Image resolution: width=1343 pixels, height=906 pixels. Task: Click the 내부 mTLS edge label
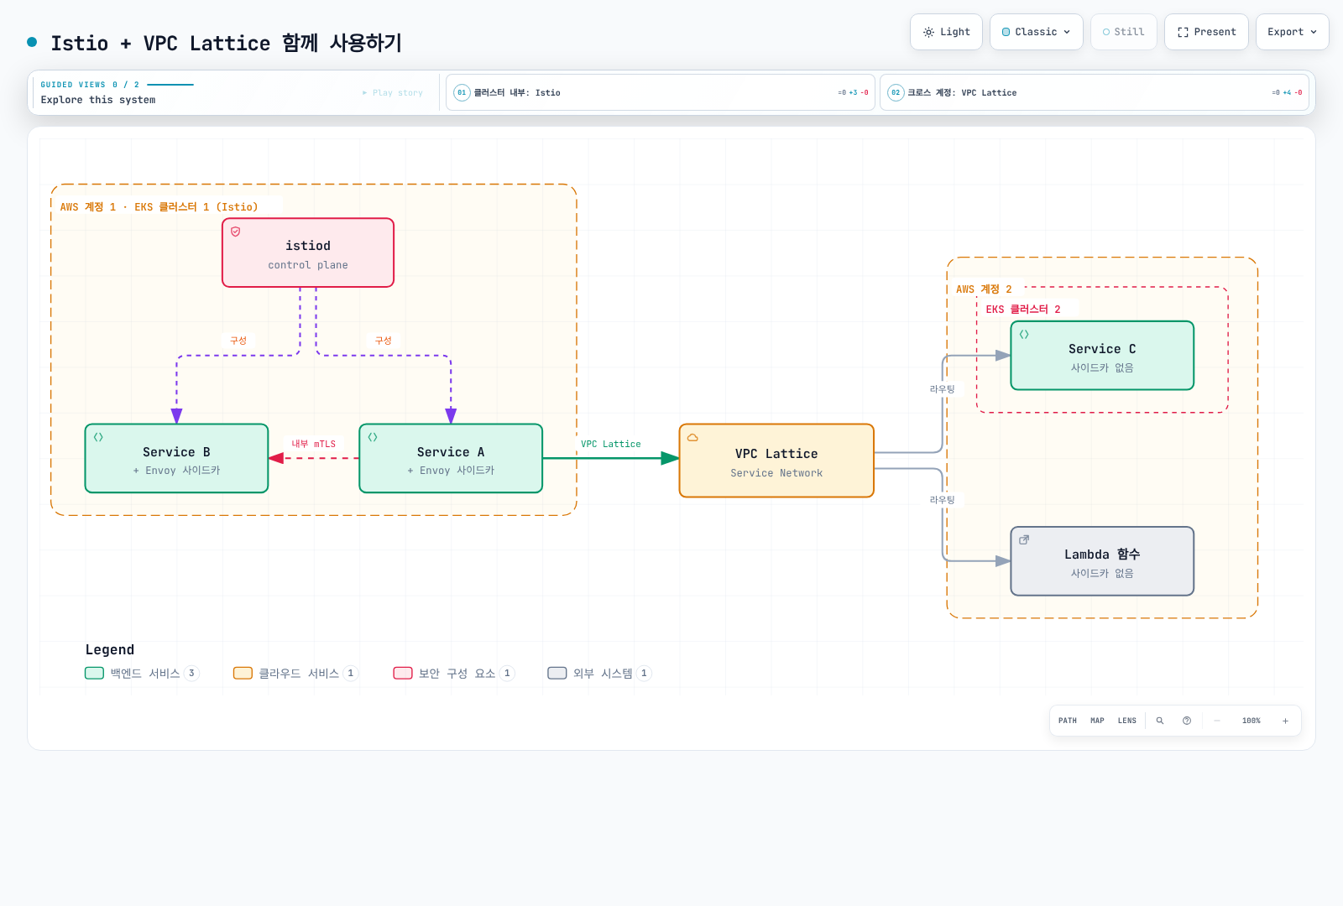pyautogui.click(x=314, y=444)
